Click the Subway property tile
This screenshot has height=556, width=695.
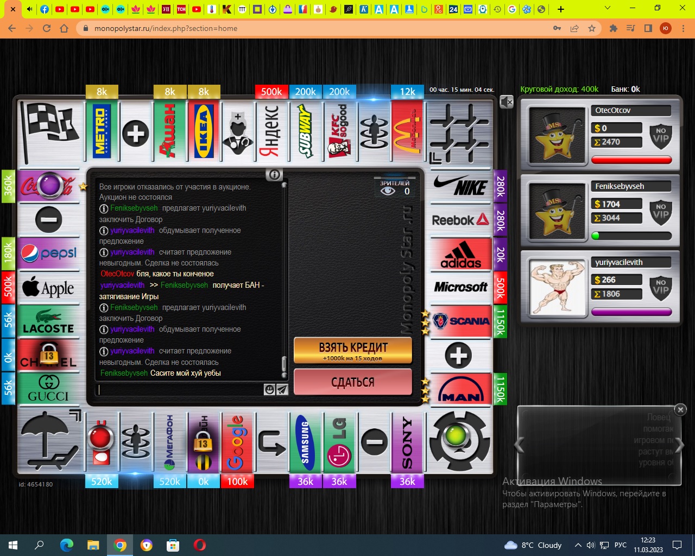tap(305, 132)
